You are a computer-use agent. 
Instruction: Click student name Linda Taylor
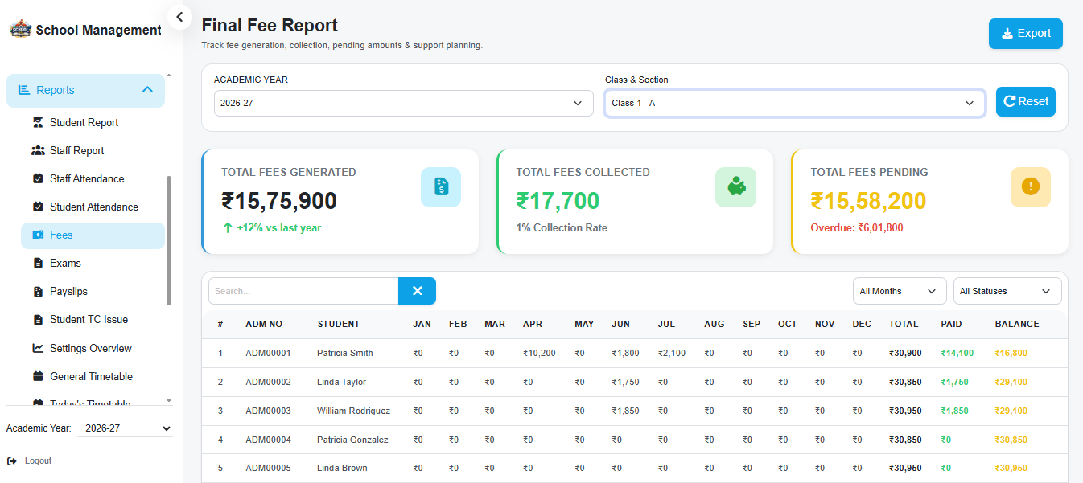point(341,382)
